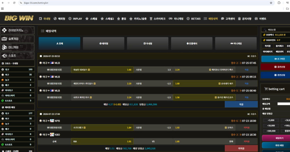
Task: Add +5,000 to bet amount
Action: 271,120
